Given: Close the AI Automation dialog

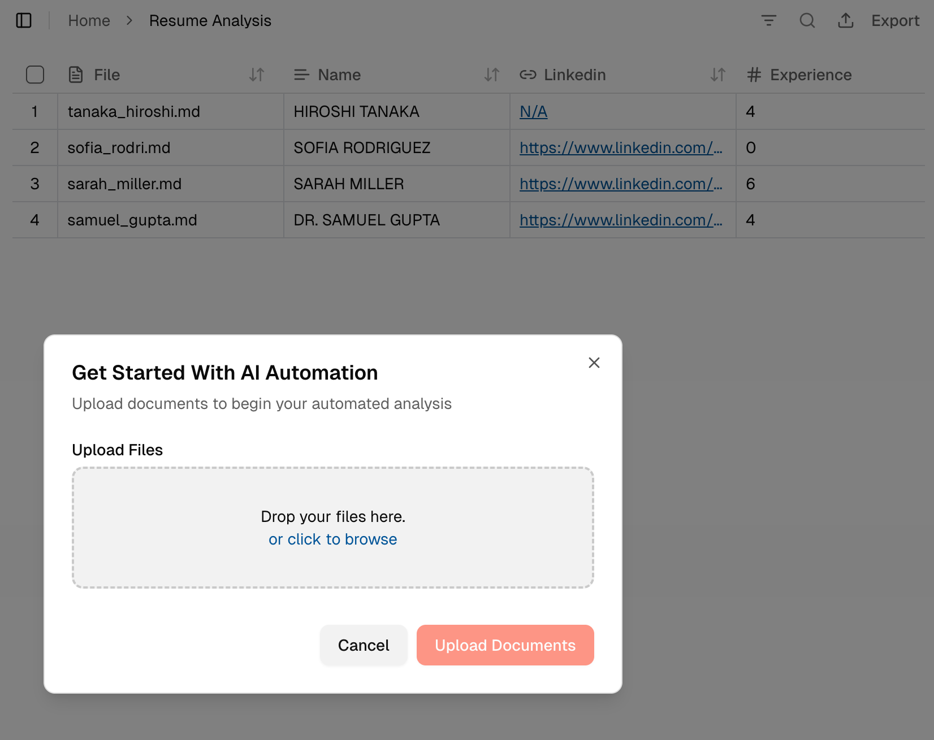Looking at the screenshot, I should [x=594, y=363].
